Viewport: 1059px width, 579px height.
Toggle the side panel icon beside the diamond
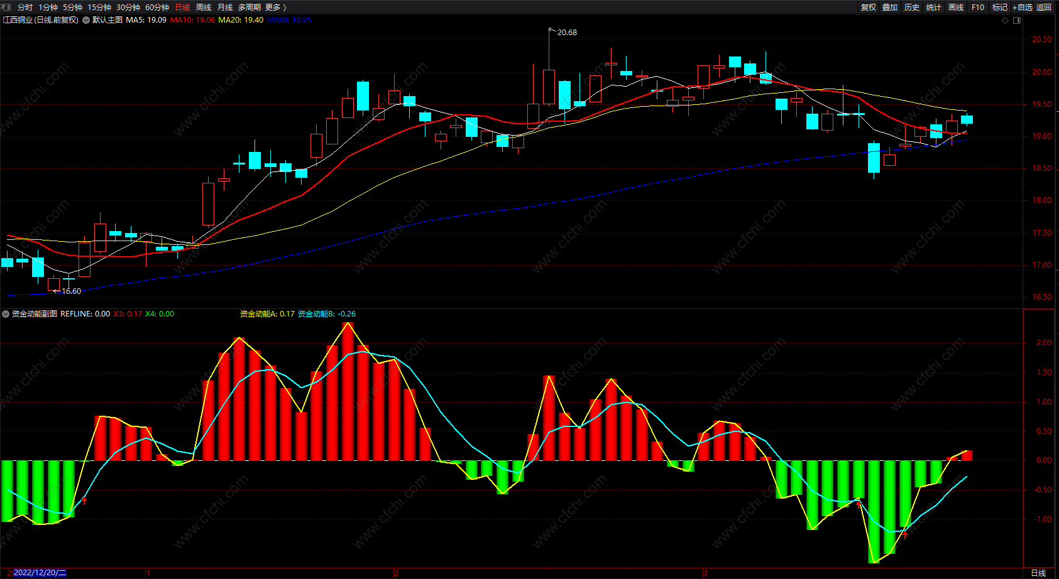(1017, 20)
